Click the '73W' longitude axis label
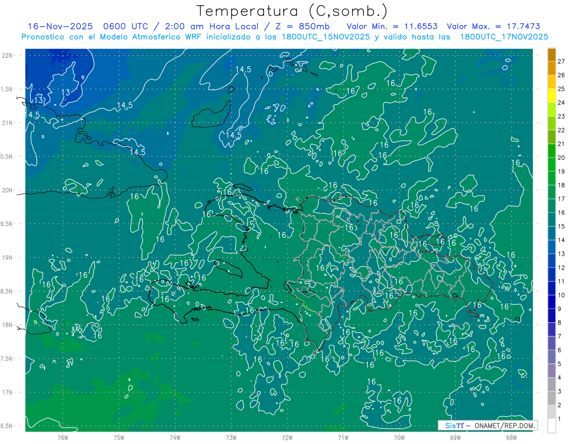Screen dimensions: 574x444 (231, 438)
